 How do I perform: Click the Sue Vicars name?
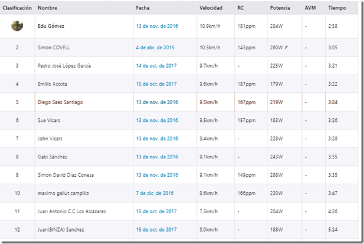point(49,120)
